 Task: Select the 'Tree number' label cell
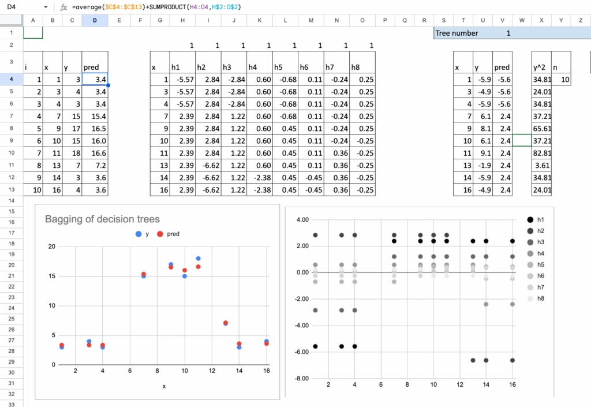[x=457, y=33]
